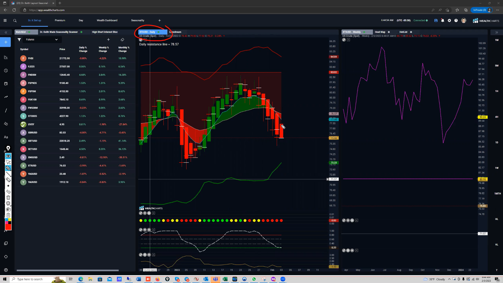The image size is (503, 283).
Task: Select the 4H timeframe button
Action: coord(497,117)
